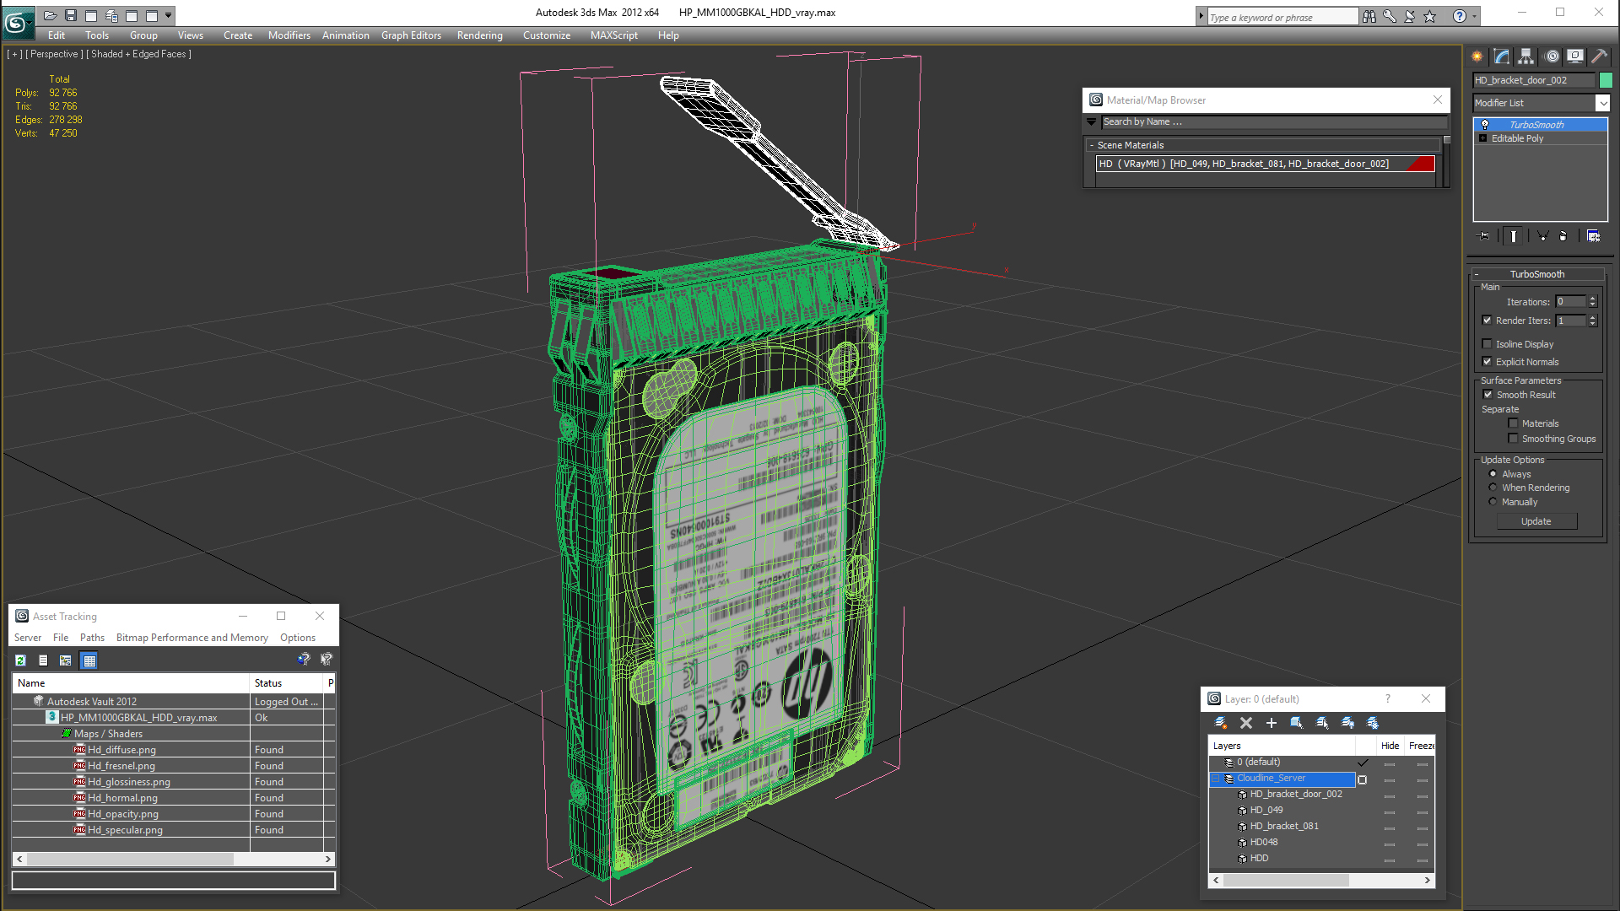This screenshot has width=1620, height=911.
Task: Open Material/Map Browser options arrow
Action: coord(1091,122)
